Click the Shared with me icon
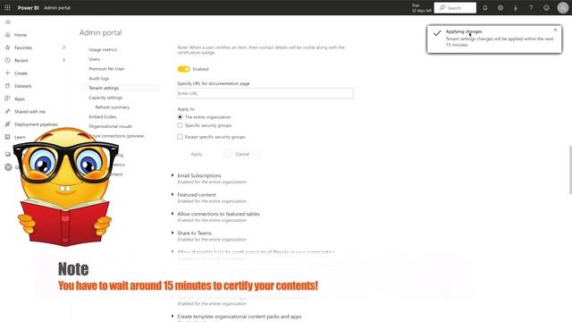This screenshot has width=572, height=322. point(8,111)
